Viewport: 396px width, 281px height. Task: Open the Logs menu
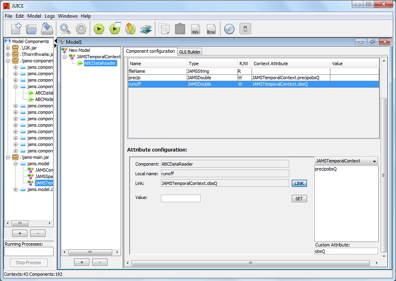[x=49, y=16]
